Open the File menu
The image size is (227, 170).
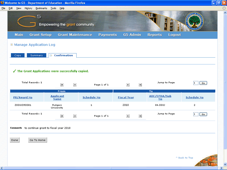(4, 8)
